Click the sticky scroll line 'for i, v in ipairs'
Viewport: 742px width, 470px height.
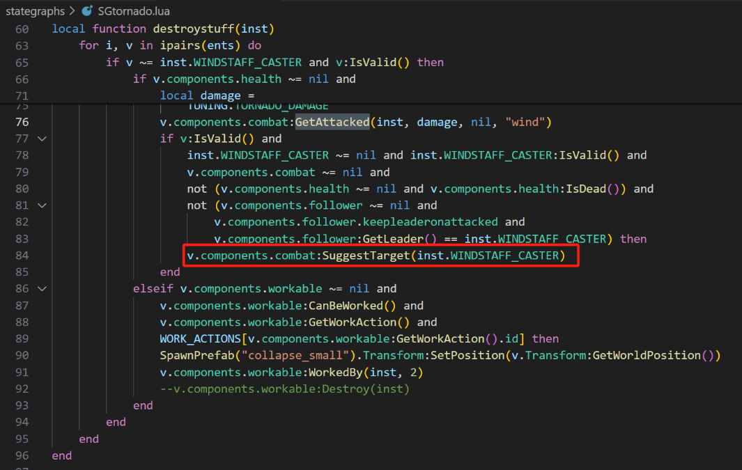tap(170, 45)
